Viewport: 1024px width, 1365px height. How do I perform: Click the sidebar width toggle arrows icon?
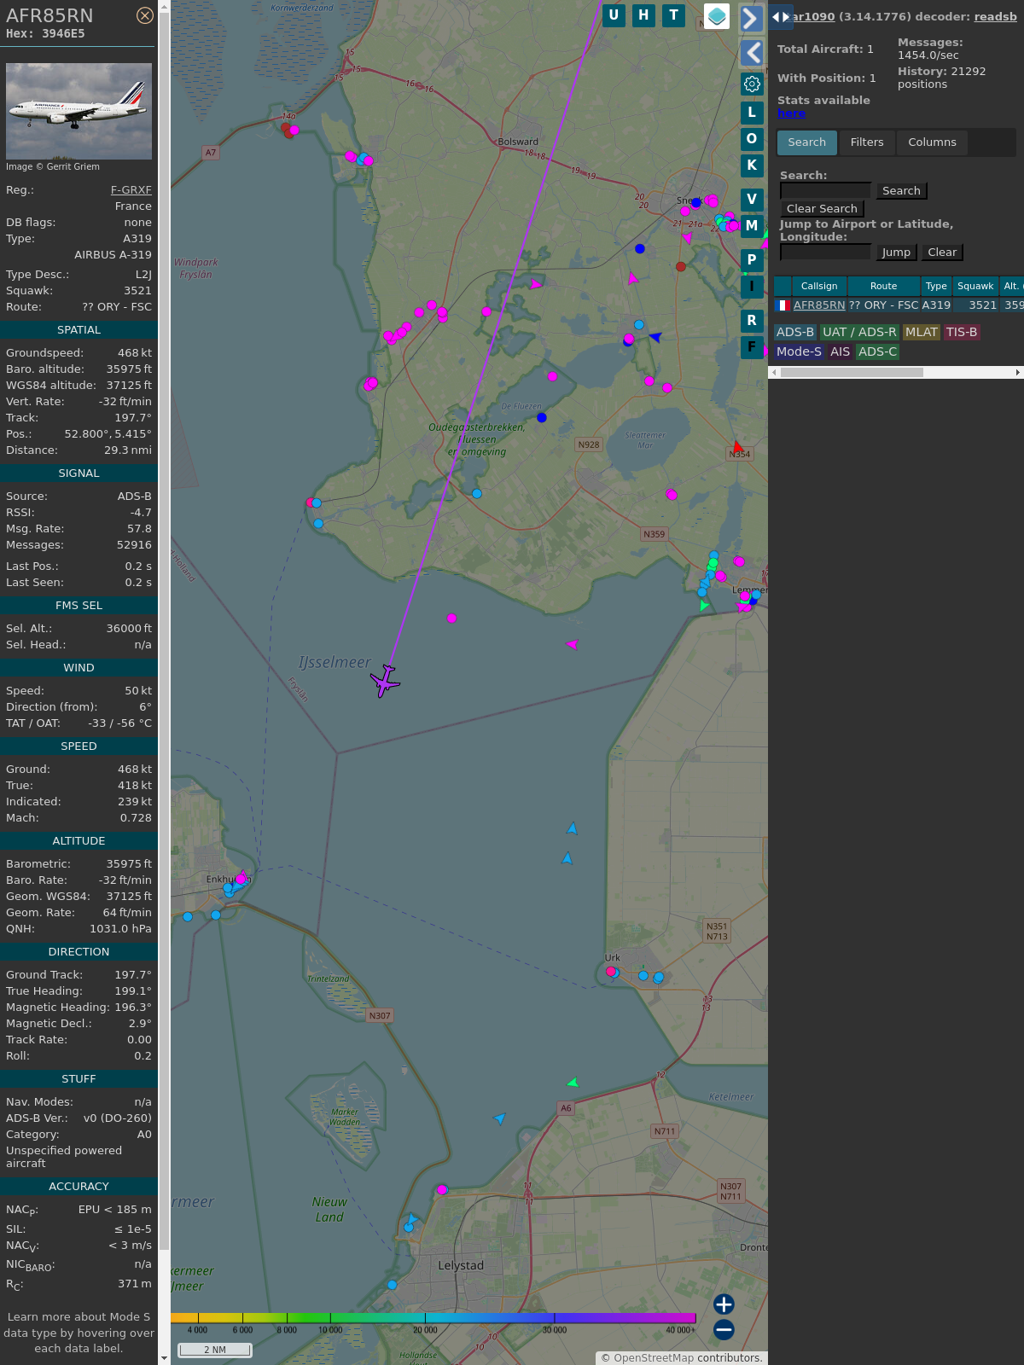[780, 16]
